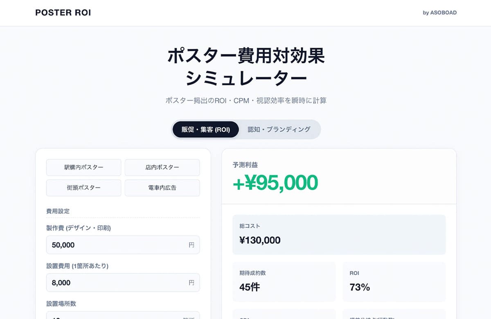This screenshot has height=319, width=491.
Task: Open the by ASOBOAD link
Action: tap(439, 13)
